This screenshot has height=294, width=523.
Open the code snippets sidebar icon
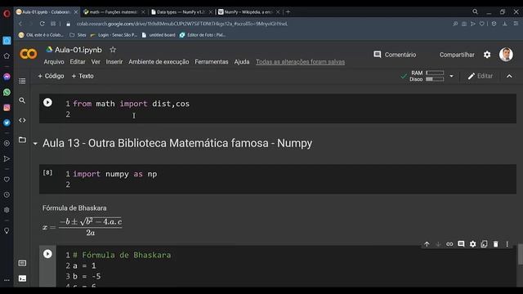[22, 120]
